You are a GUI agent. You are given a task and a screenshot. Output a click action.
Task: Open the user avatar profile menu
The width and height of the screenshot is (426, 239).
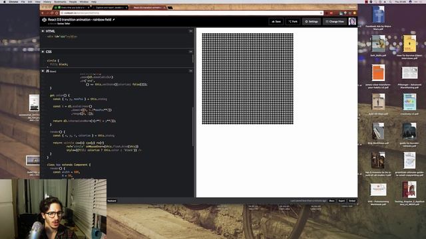(x=352, y=21)
